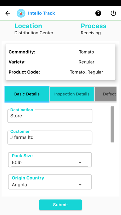Expand the Pack Size dropdown arrow

tap(80, 162)
